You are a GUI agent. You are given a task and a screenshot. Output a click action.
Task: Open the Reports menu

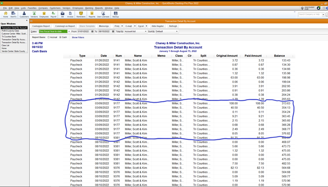(x=99, y=8)
